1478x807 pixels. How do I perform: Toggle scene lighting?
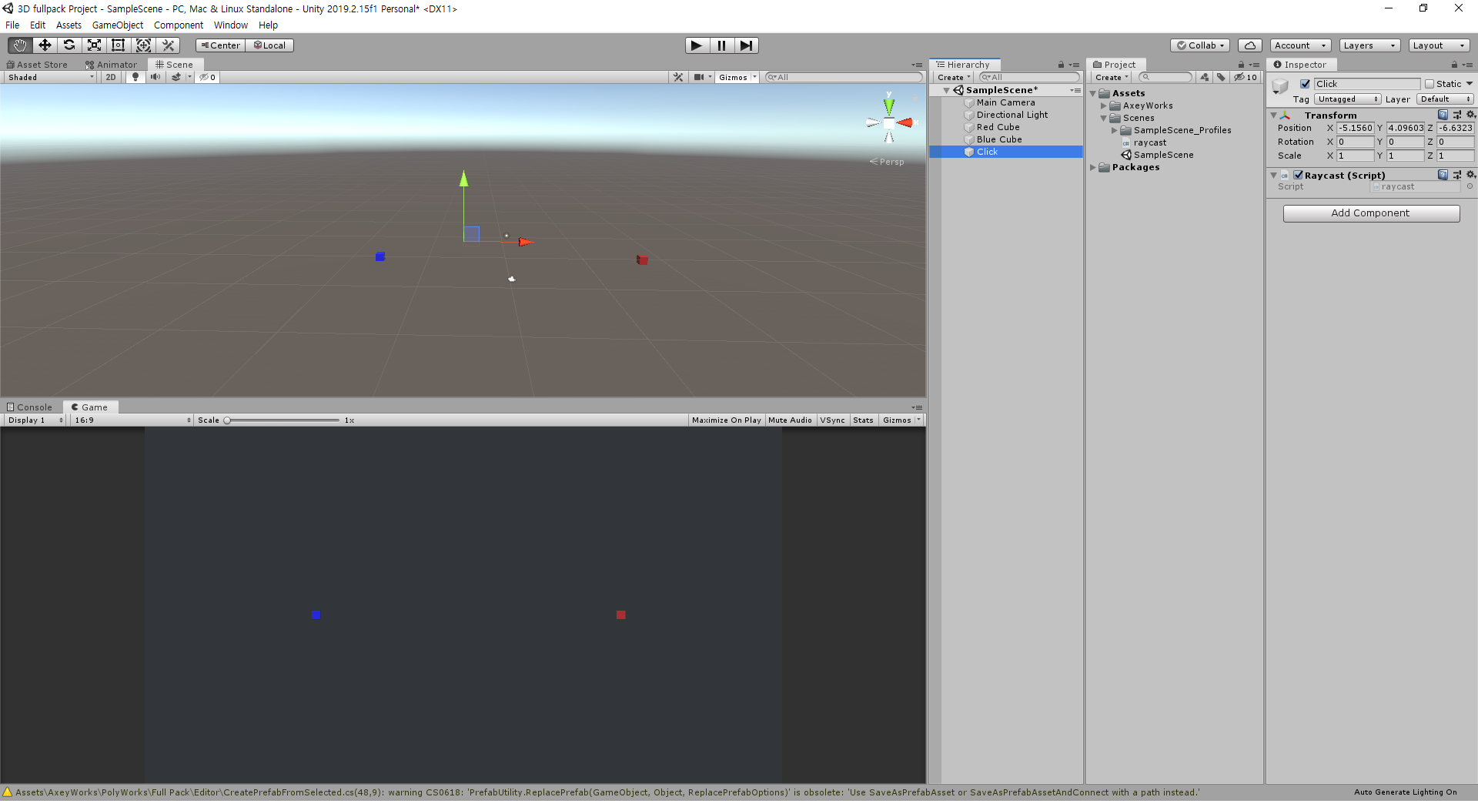coord(135,77)
